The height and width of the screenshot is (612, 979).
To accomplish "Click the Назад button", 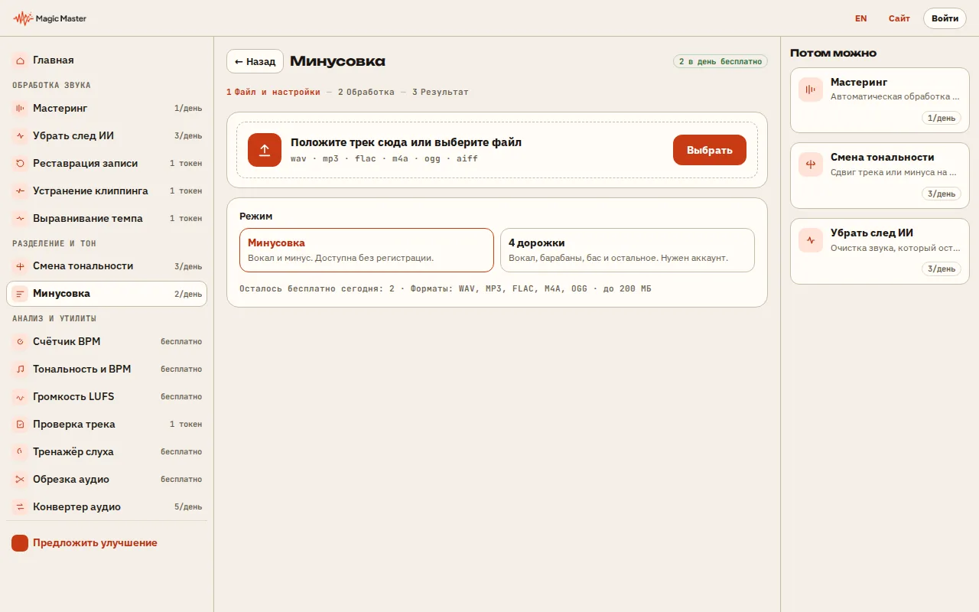I will (x=255, y=61).
